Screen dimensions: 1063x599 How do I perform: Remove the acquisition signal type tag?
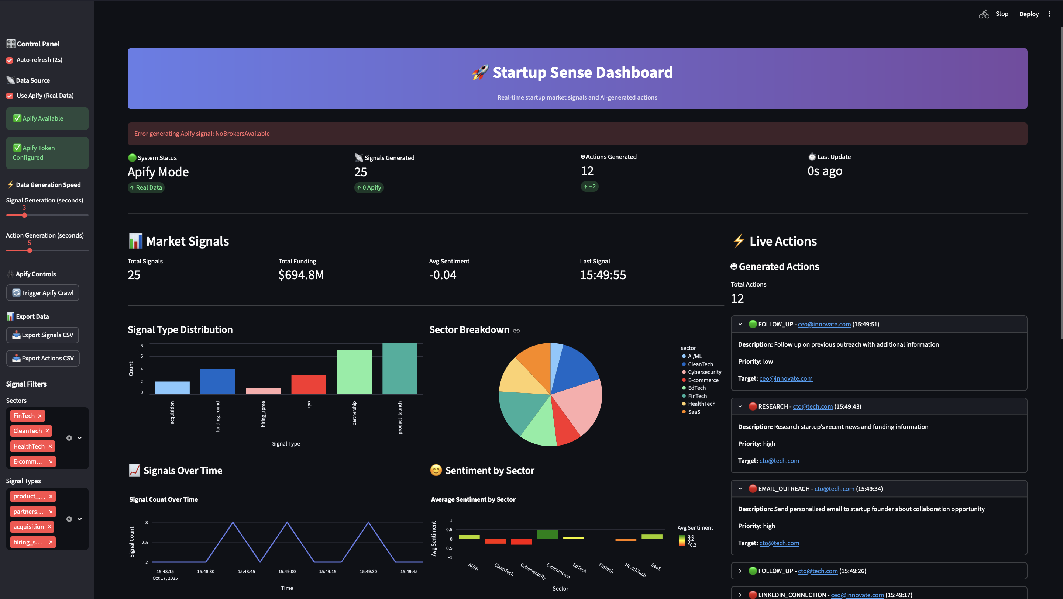49,527
